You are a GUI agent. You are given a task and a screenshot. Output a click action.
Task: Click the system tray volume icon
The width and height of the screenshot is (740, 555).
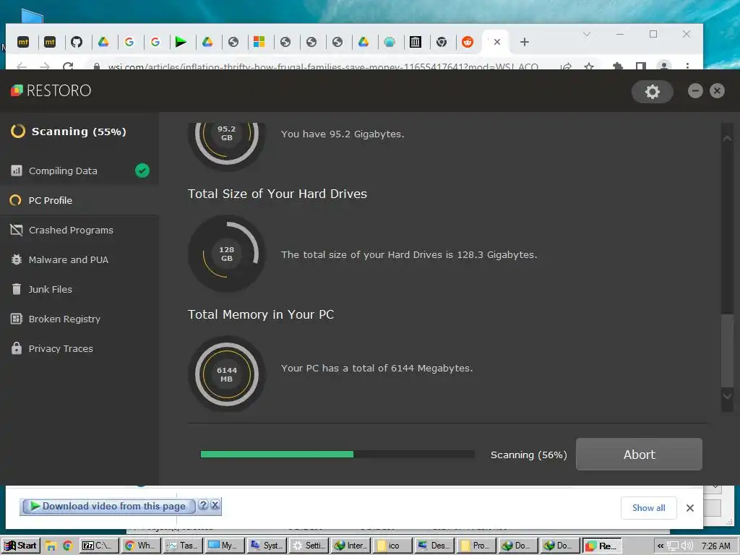pyautogui.click(x=687, y=546)
